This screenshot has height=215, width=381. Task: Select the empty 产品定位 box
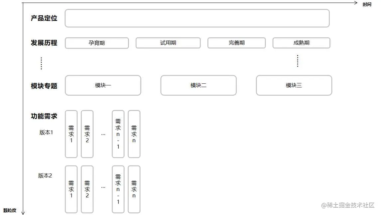(x=197, y=18)
